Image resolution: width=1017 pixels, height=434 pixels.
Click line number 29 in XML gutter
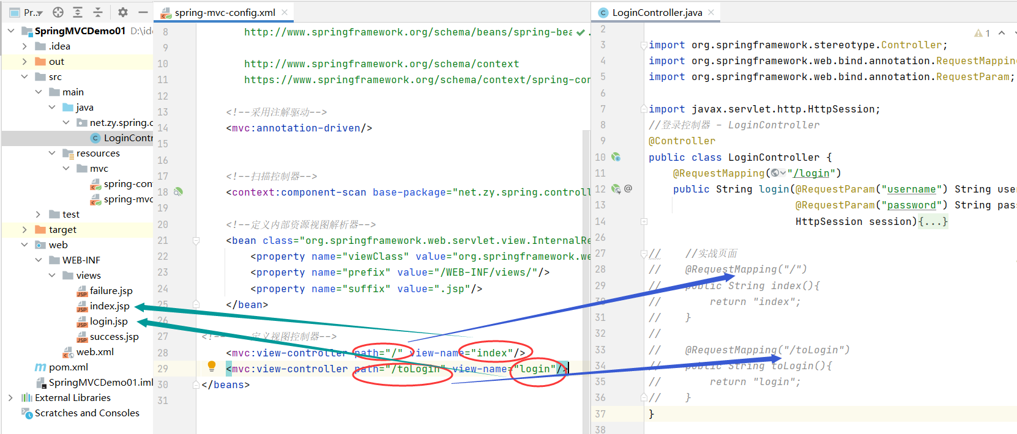163,369
